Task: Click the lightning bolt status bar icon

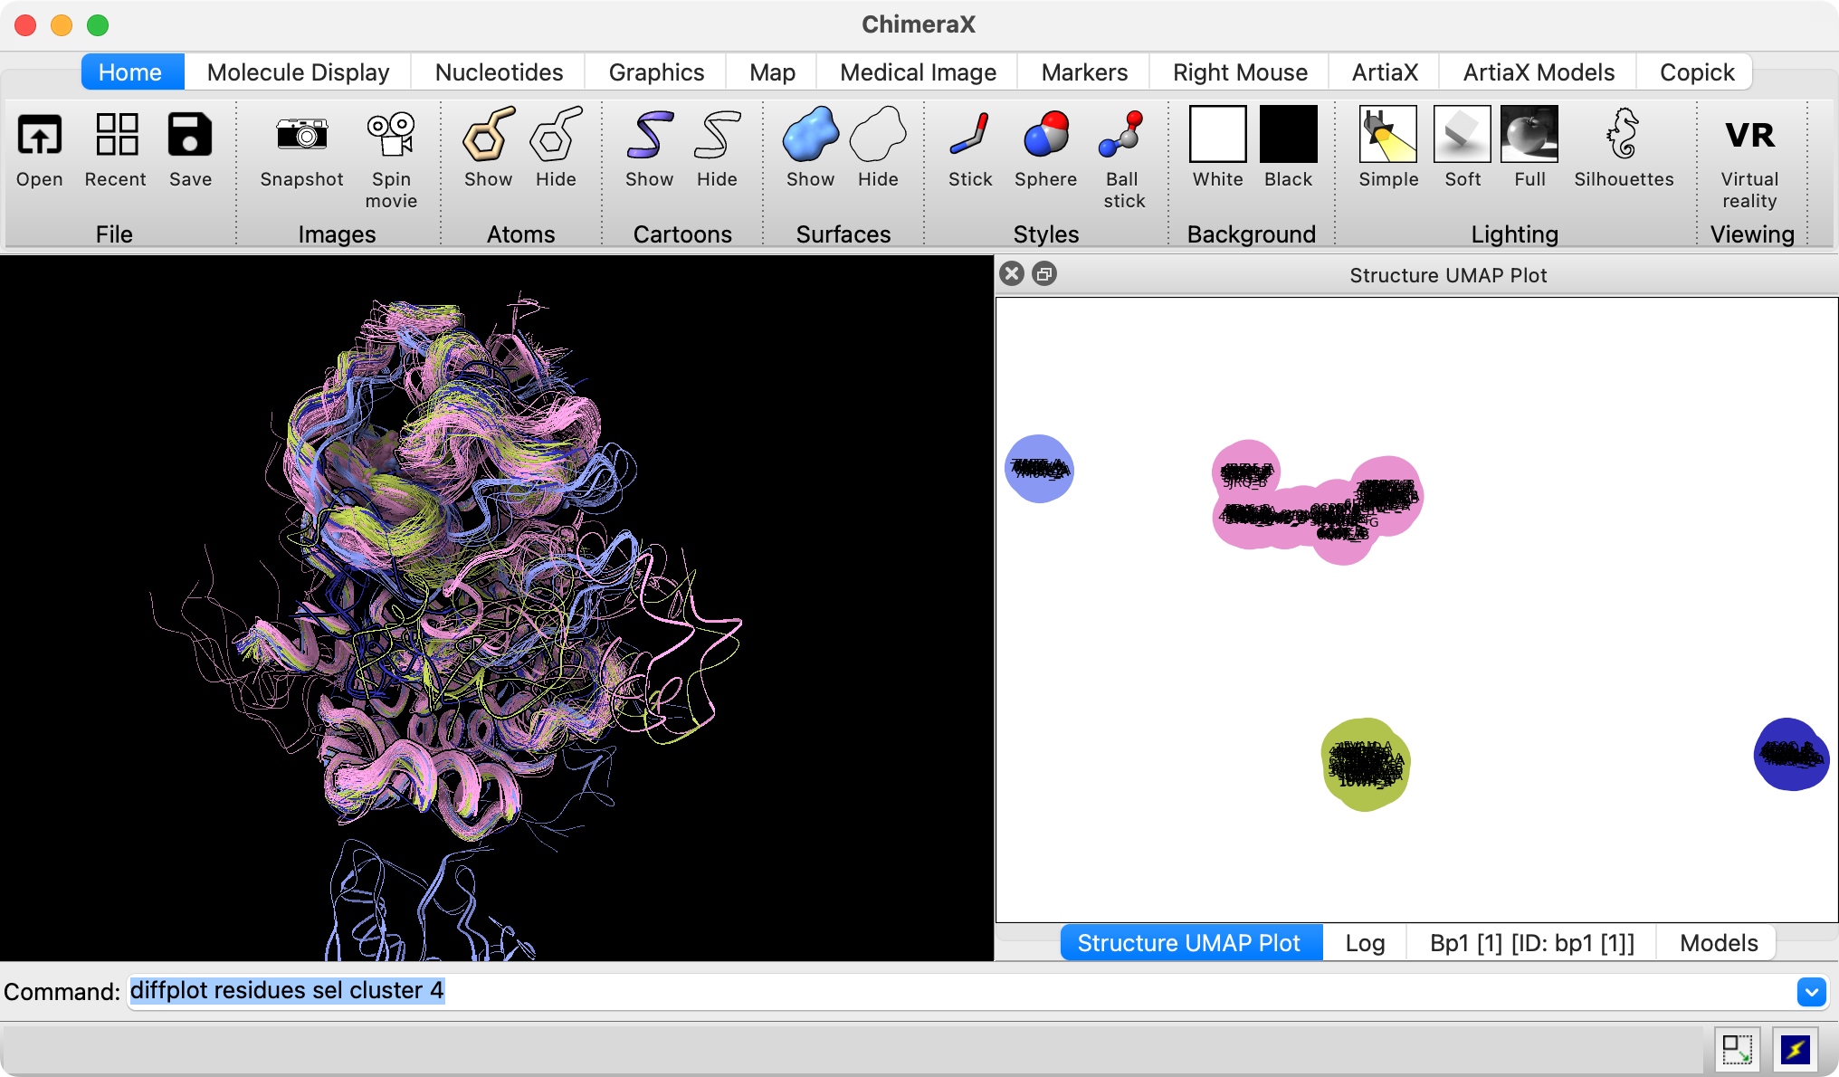Action: point(1795,1050)
